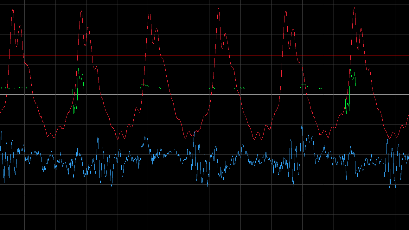The height and width of the screenshot is (230, 409).
Task: Click the first red waveform trough on the left
Action: tap(54, 137)
